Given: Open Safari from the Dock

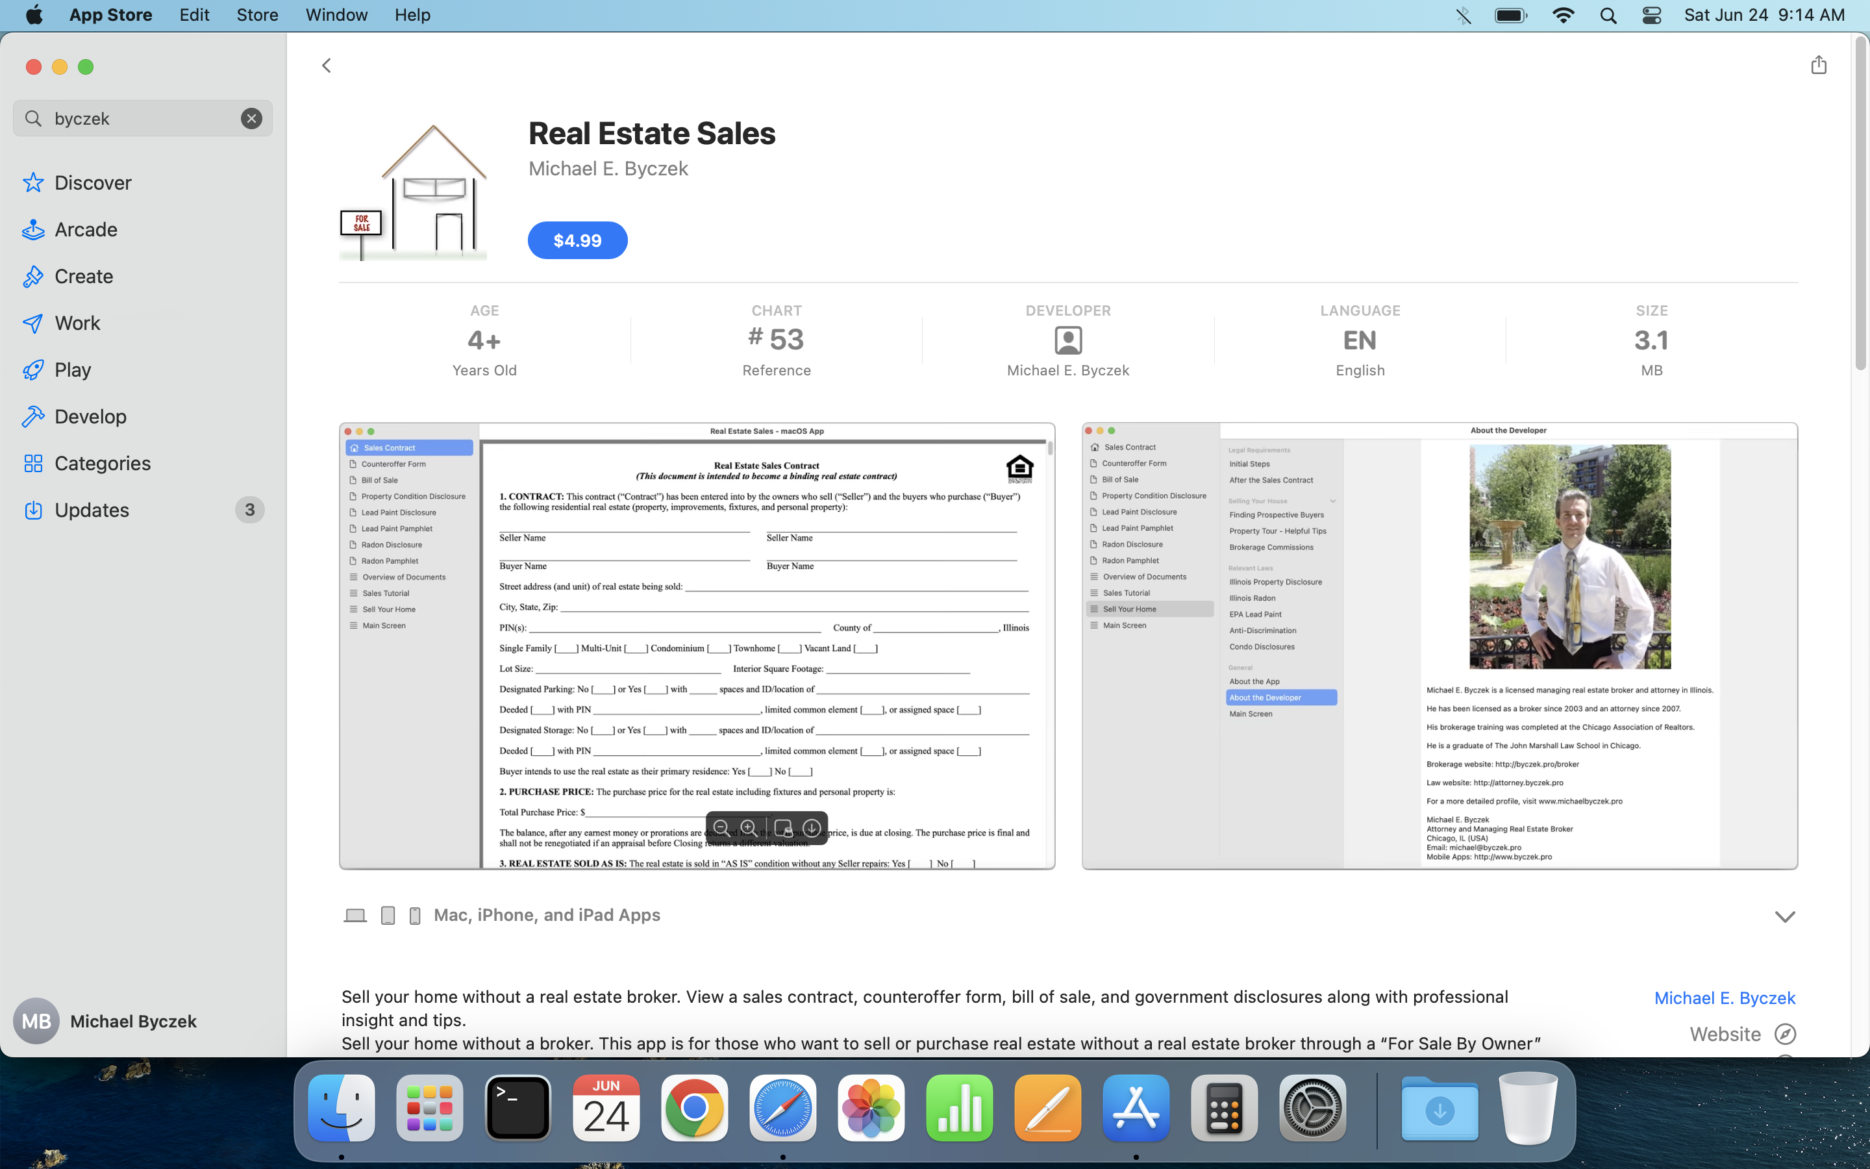Looking at the screenshot, I should click(x=782, y=1108).
